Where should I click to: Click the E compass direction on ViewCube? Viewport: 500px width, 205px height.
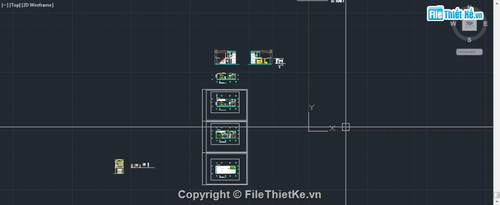pos(486,24)
